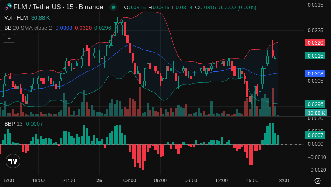Click the green market status dot
331x187 pixels.
113,7
